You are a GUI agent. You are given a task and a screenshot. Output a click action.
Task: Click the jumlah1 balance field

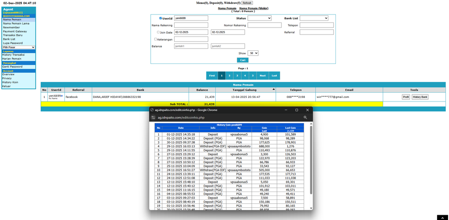pyautogui.click(x=191, y=46)
